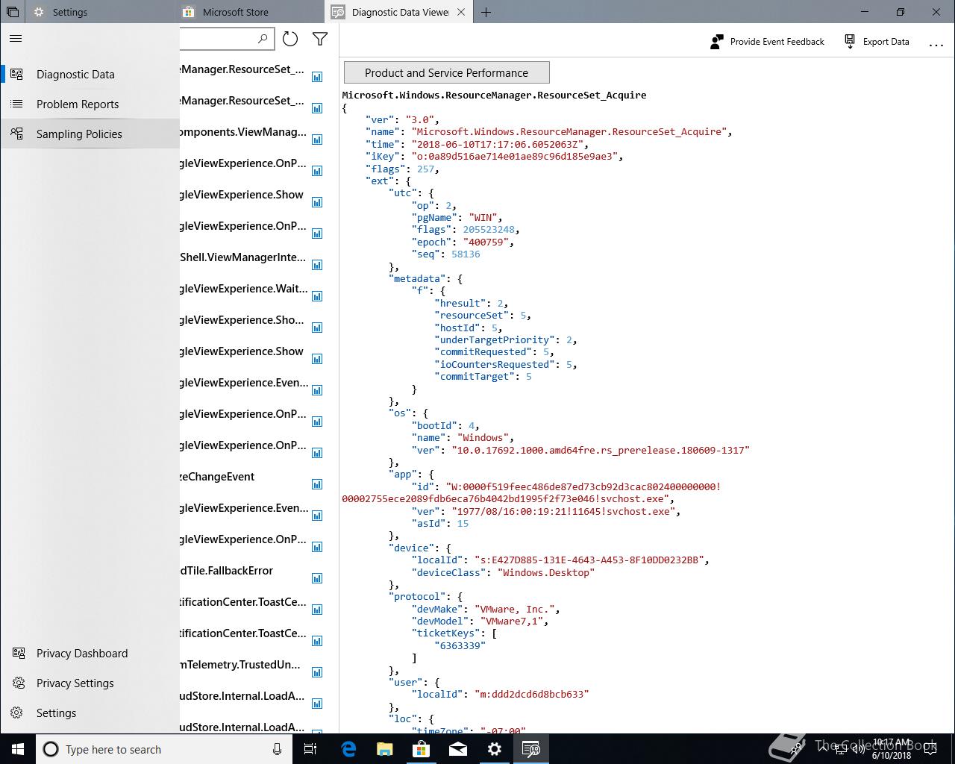Open Mail app from taskbar
The height and width of the screenshot is (764, 955).
[458, 749]
